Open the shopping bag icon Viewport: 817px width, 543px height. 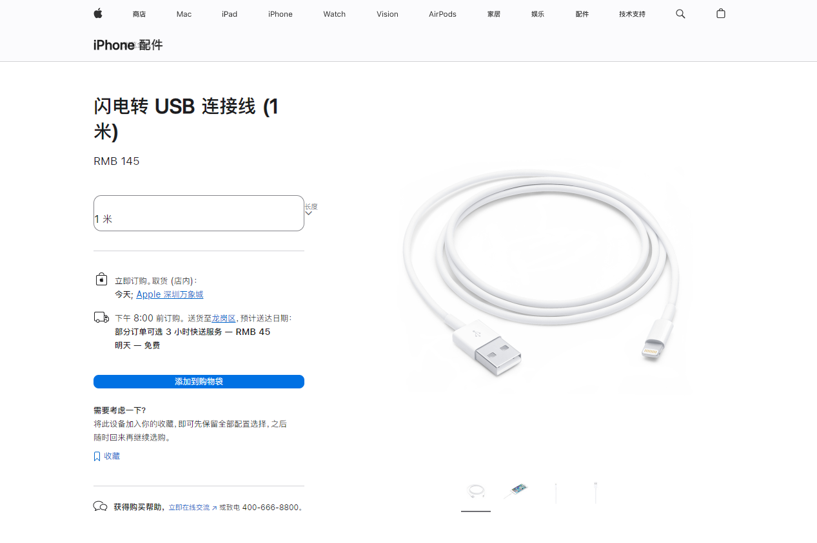[721, 14]
